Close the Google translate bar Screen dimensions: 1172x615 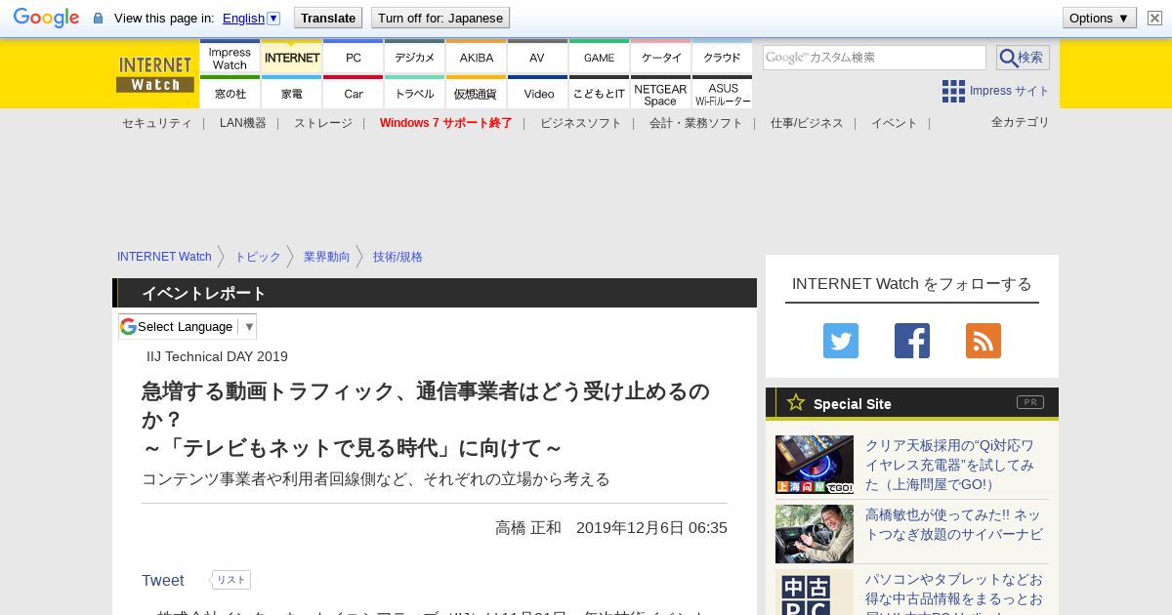coord(1154,18)
